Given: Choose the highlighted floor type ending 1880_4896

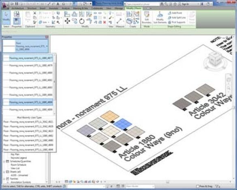Looking at the screenshot, I should (28, 102).
